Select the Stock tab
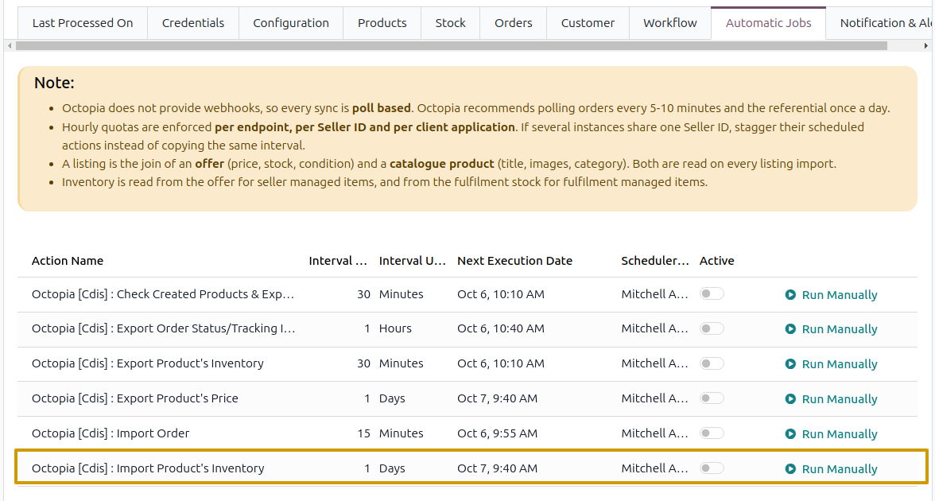The height and width of the screenshot is (501, 935). tap(450, 23)
